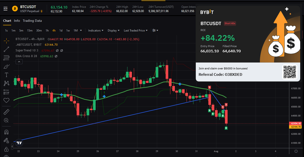Select the 1w timeframe

click(x=68, y=30)
